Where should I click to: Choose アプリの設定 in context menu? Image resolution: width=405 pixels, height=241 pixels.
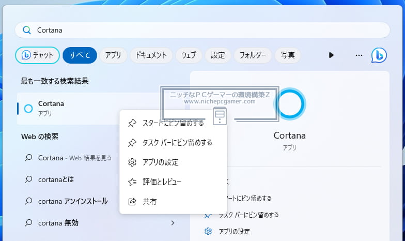click(173, 162)
